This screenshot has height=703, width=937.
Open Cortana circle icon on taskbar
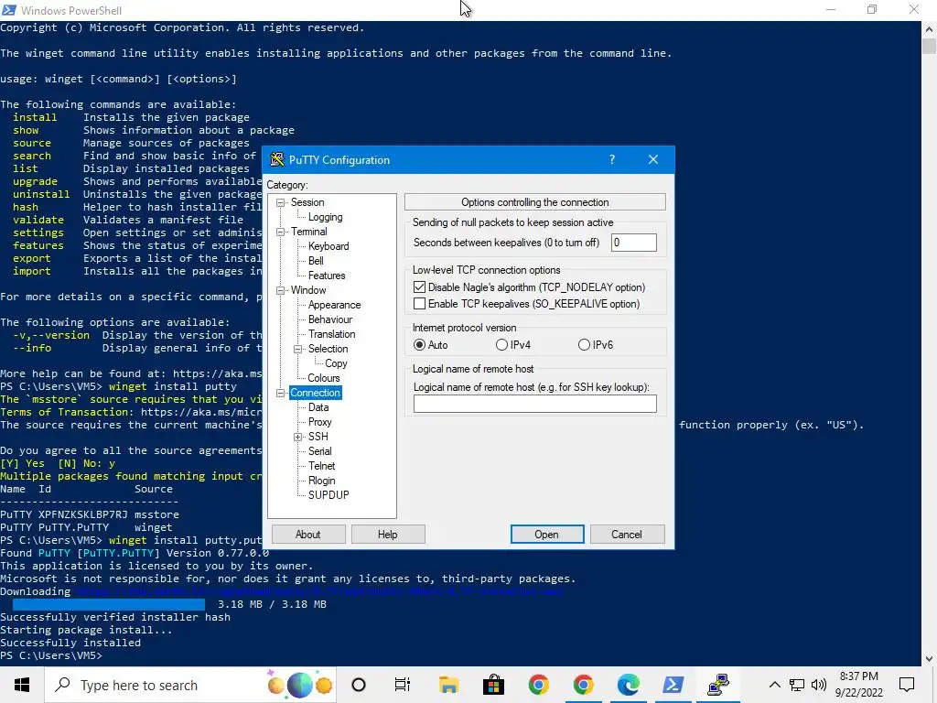click(x=359, y=685)
